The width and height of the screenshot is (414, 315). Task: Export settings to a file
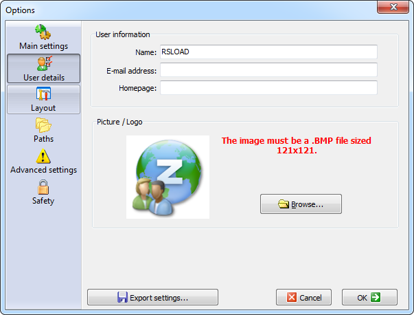[152, 297]
